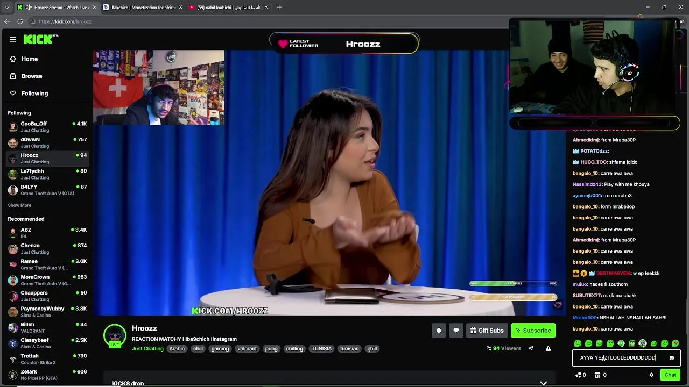This screenshot has height=387, width=689.
Task: Open browser tab search dropdown
Action: (6, 8)
